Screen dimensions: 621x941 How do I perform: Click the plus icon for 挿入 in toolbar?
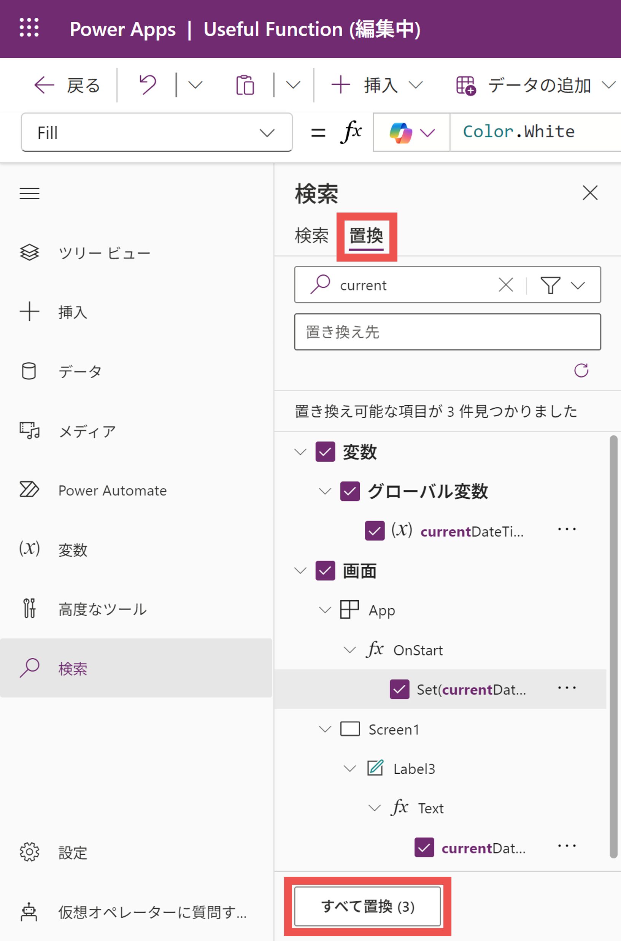coord(340,85)
